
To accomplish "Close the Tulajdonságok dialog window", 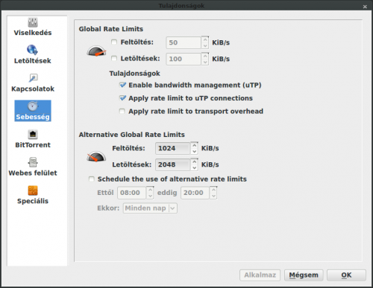I will click(365, 7).
